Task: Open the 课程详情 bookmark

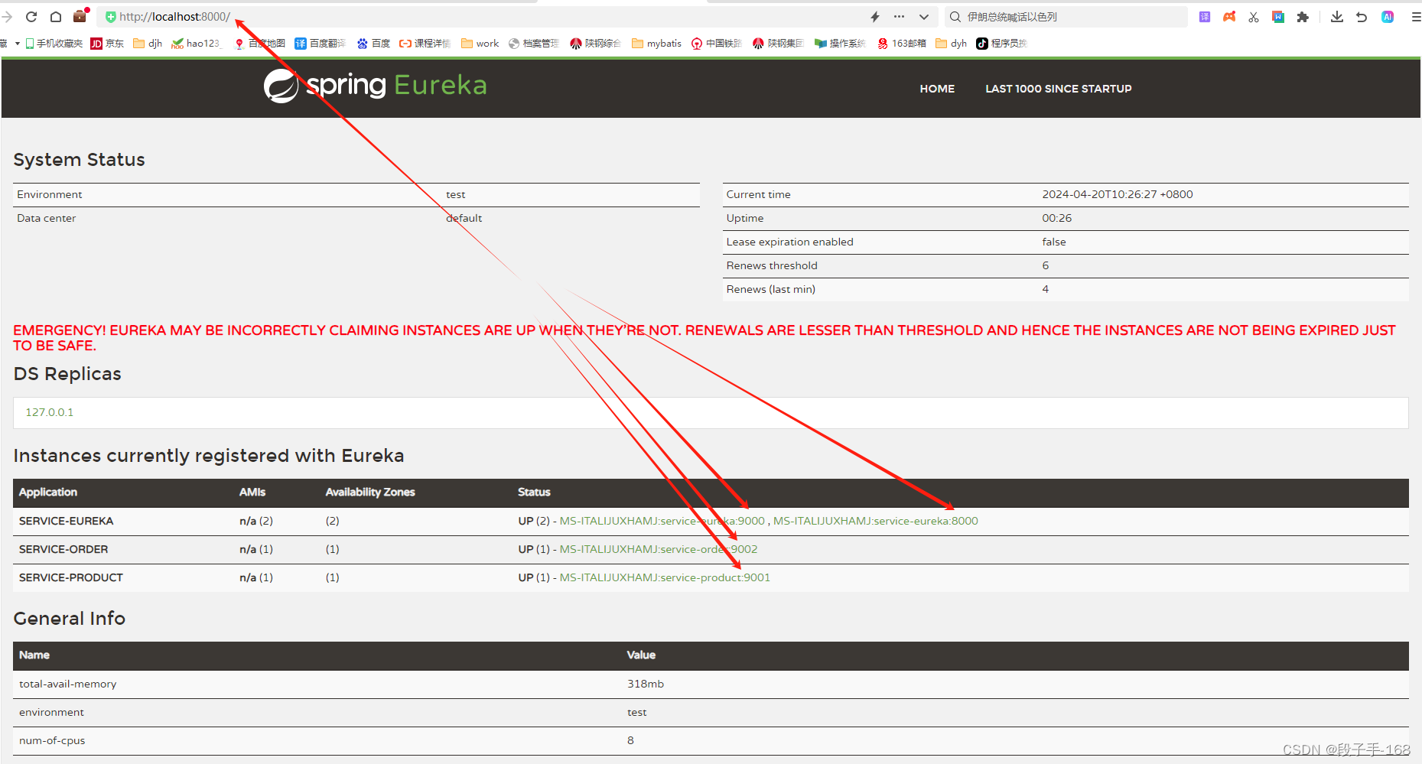Action: pos(425,44)
